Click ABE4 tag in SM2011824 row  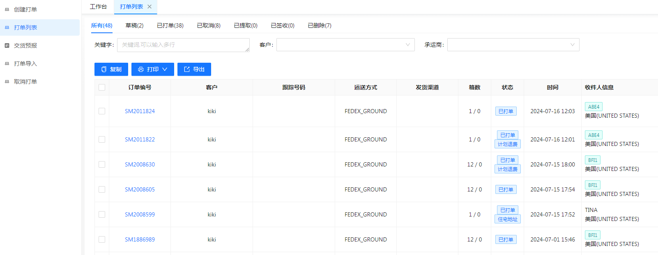[594, 107]
